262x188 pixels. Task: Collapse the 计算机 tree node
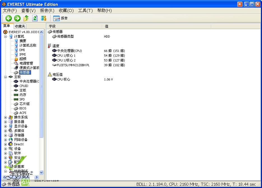point(6,36)
